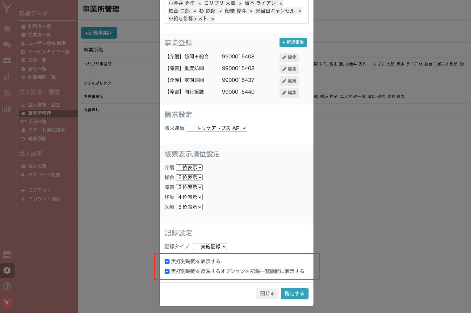The image size is (471, 313).
Task: Open the help question mark icon
Action: (7, 286)
